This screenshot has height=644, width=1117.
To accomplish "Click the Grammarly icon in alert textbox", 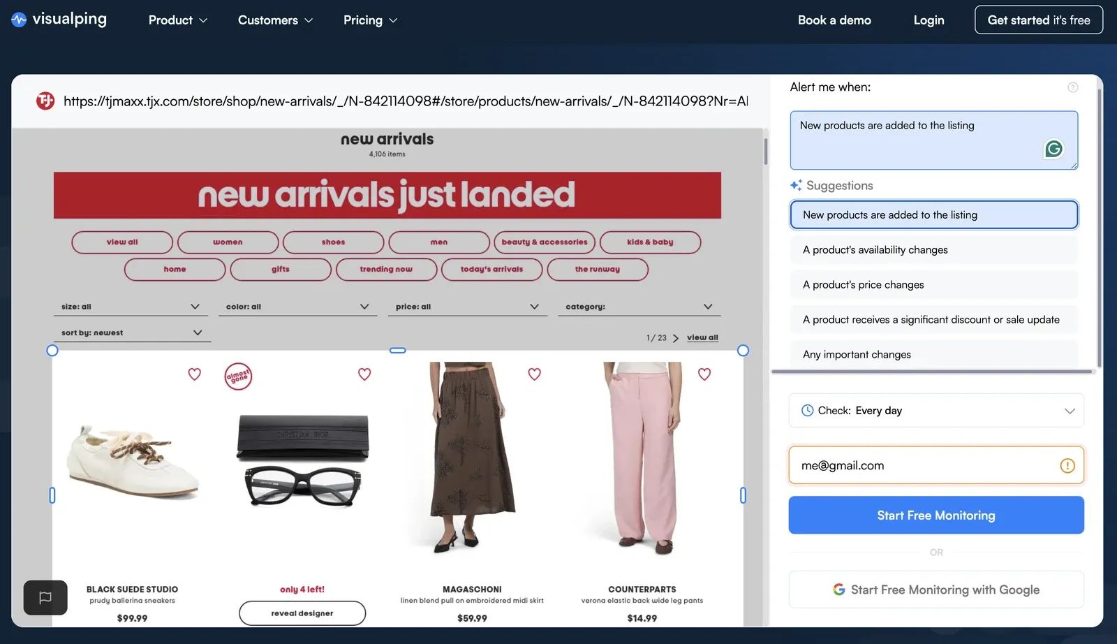I will pyautogui.click(x=1053, y=149).
